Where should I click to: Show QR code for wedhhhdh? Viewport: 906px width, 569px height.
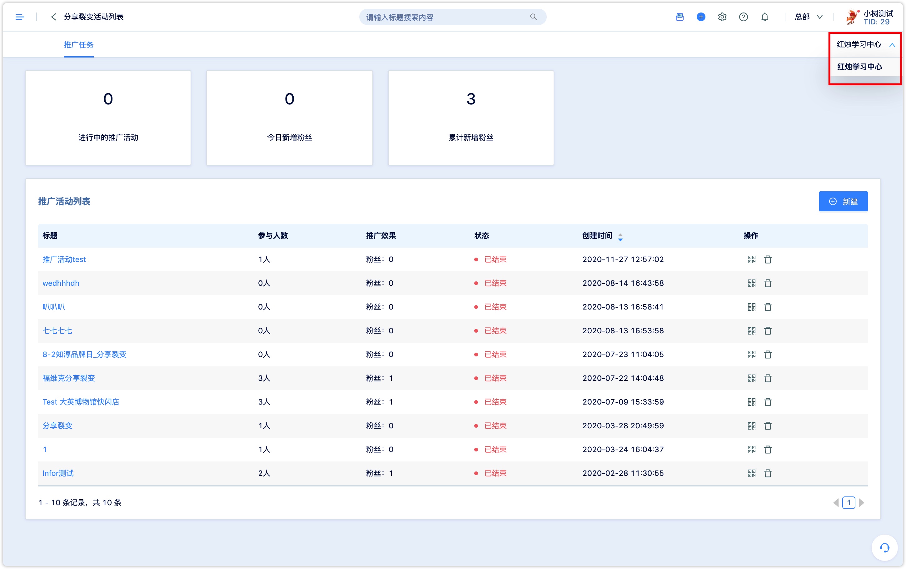point(751,283)
